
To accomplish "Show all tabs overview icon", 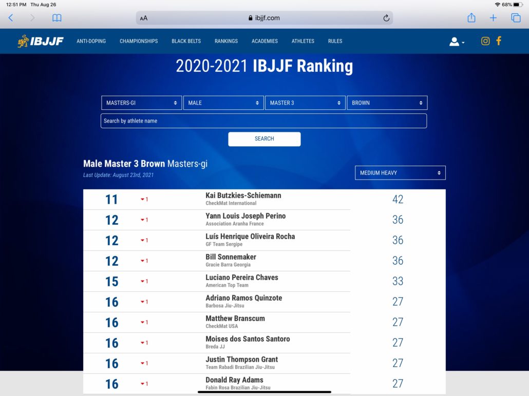I will pos(516,17).
